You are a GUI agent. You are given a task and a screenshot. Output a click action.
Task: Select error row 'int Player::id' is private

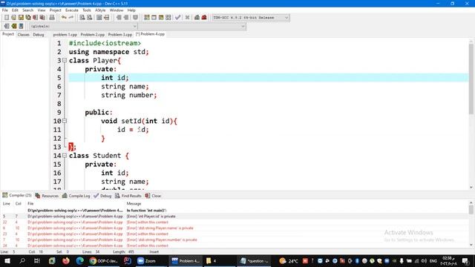click(x=235, y=217)
